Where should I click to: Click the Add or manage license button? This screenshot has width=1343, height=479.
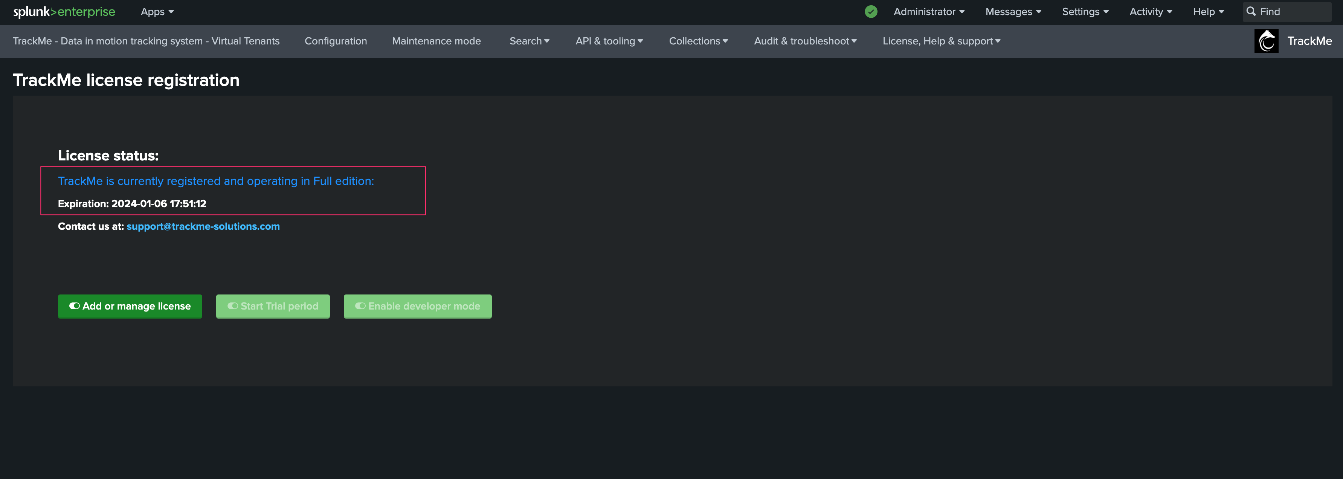[x=130, y=307]
